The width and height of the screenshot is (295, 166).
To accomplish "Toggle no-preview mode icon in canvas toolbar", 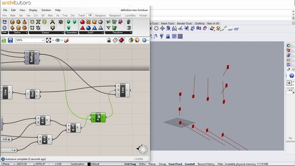I will (x=109, y=40).
